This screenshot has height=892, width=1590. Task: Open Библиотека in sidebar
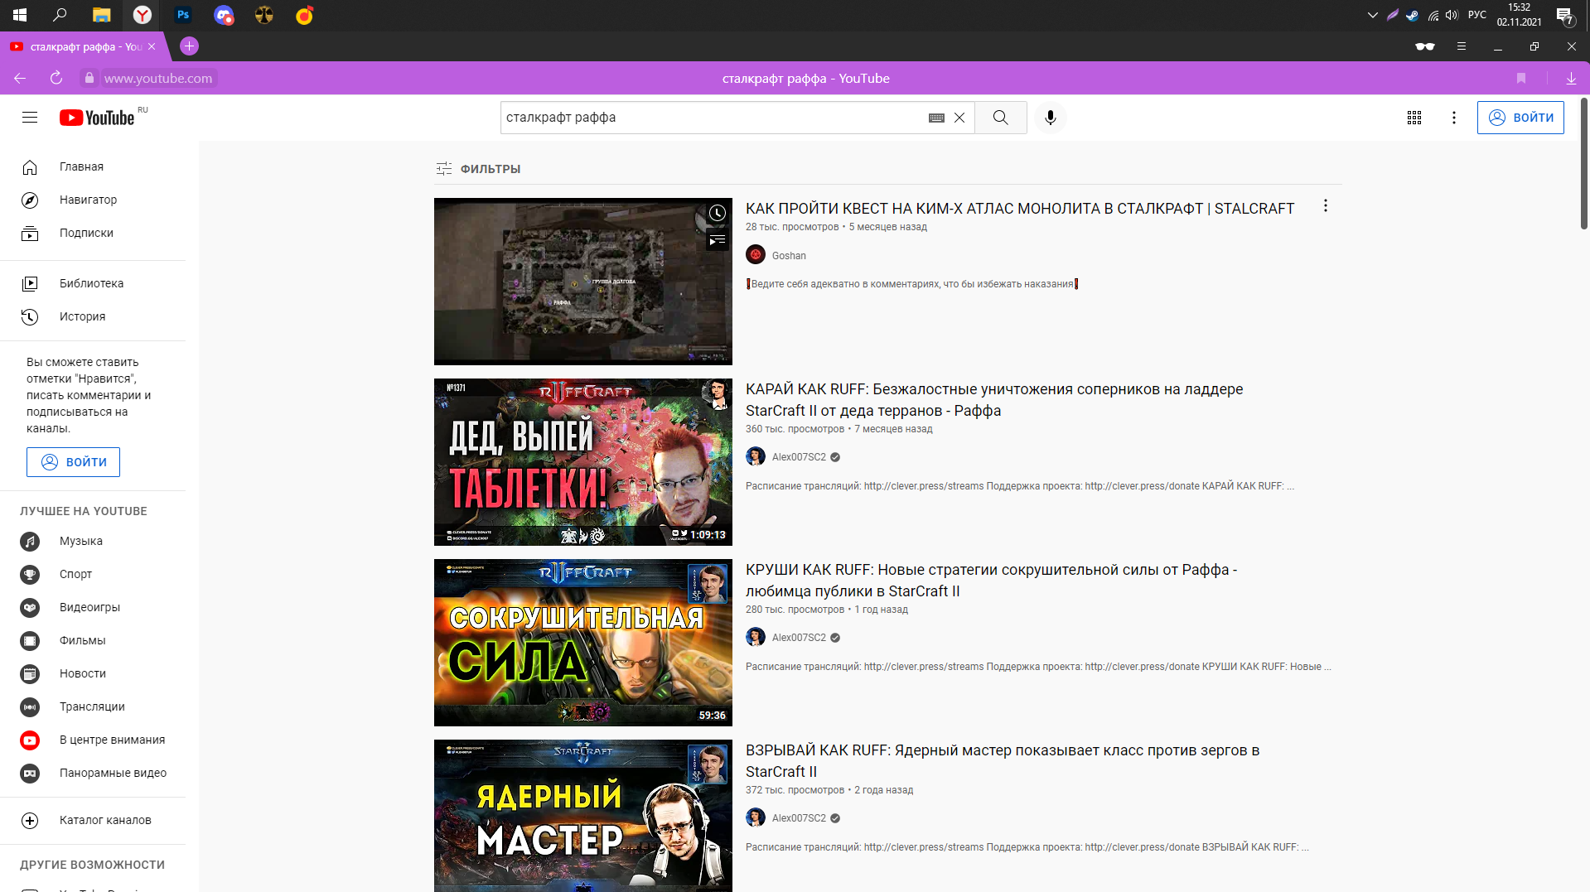tap(93, 283)
